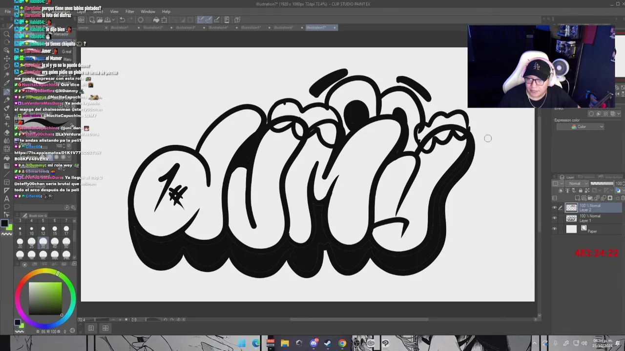
Task: Hide Layer 2 with its eye icon
Action: pos(554,207)
